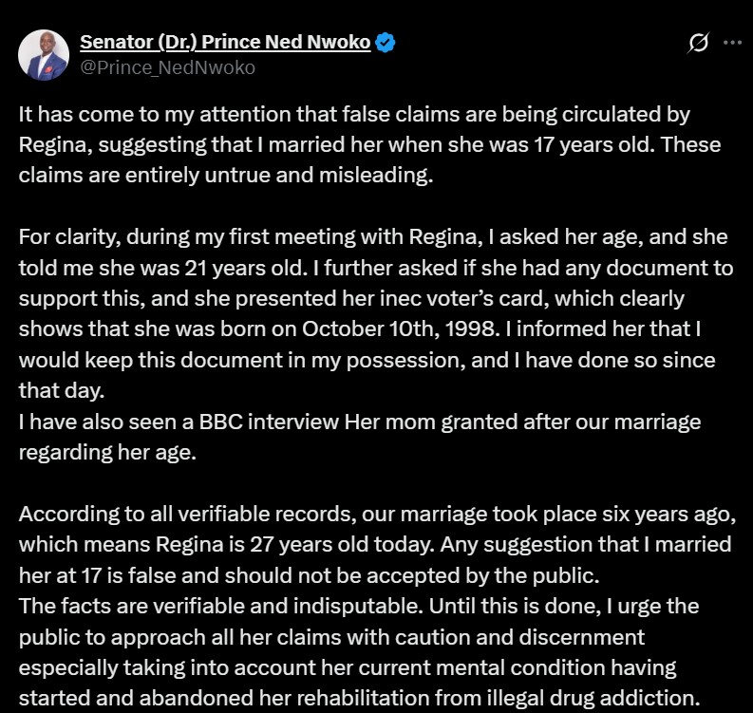Click Prince Ned Nwoko's profile picture
Image resolution: width=753 pixels, height=713 pixels.
pos(44,55)
